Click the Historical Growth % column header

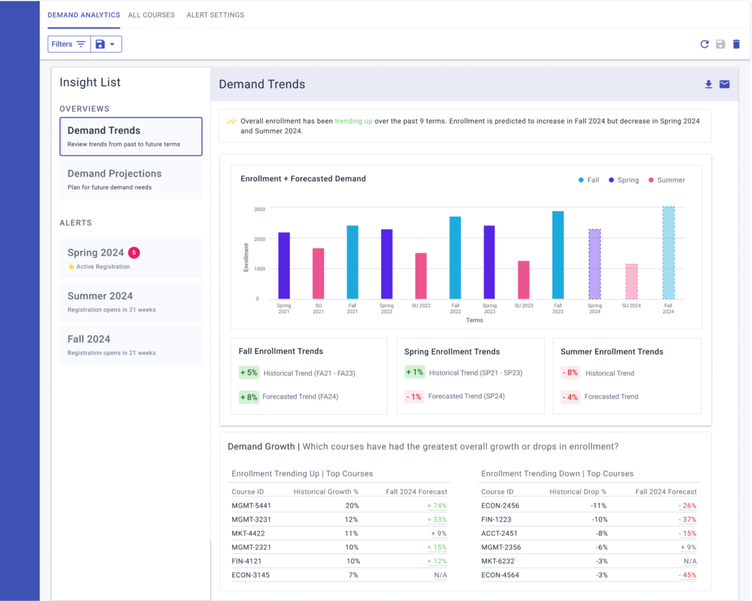pos(326,492)
